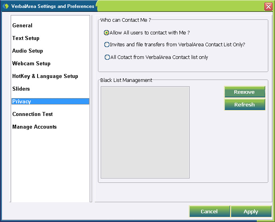Close the Settings and Preferences window
275x222 pixels.
point(268,6)
